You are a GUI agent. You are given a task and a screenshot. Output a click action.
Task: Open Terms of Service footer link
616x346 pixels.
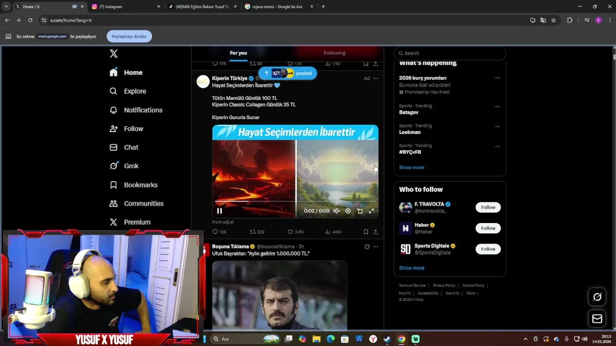[x=412, y=285]
